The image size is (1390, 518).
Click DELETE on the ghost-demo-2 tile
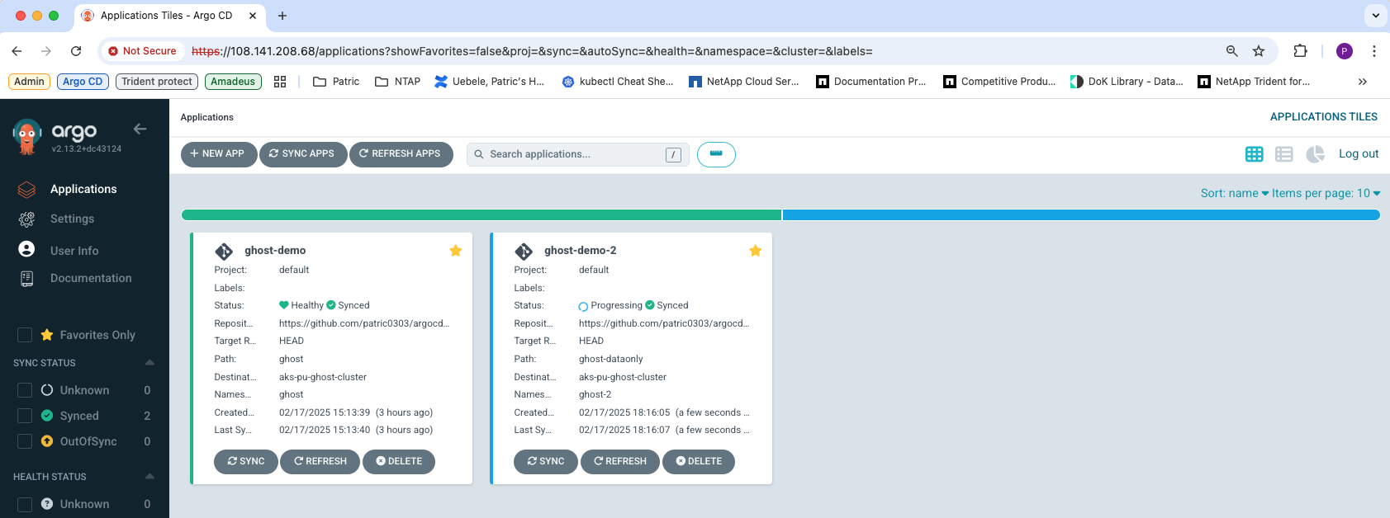click(699, 462)
